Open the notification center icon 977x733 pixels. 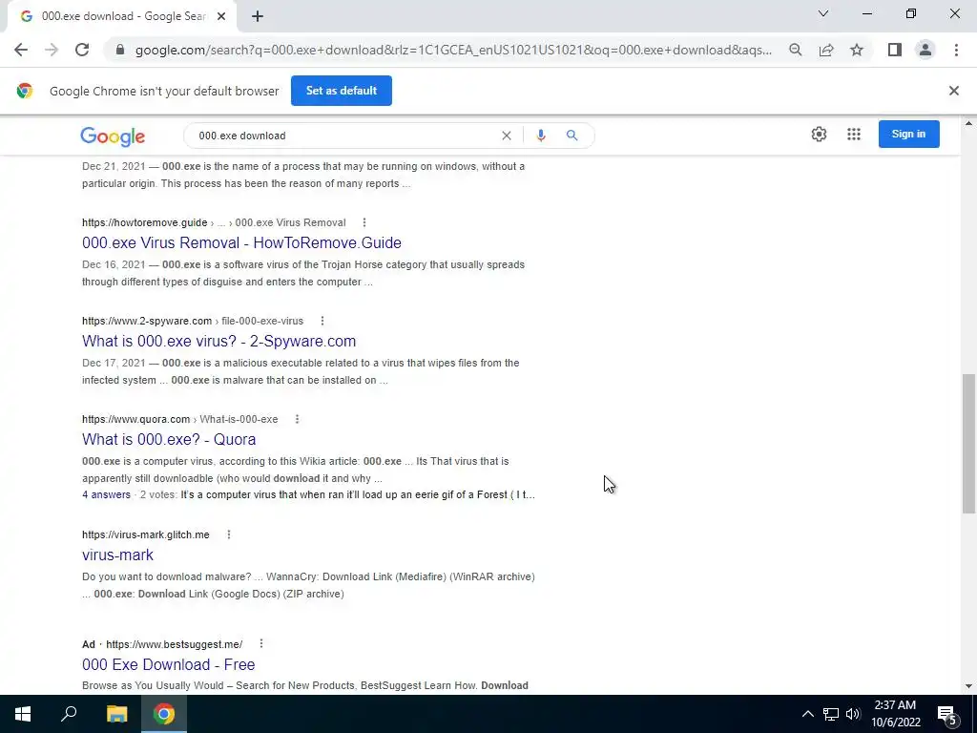tap(947, 714)
